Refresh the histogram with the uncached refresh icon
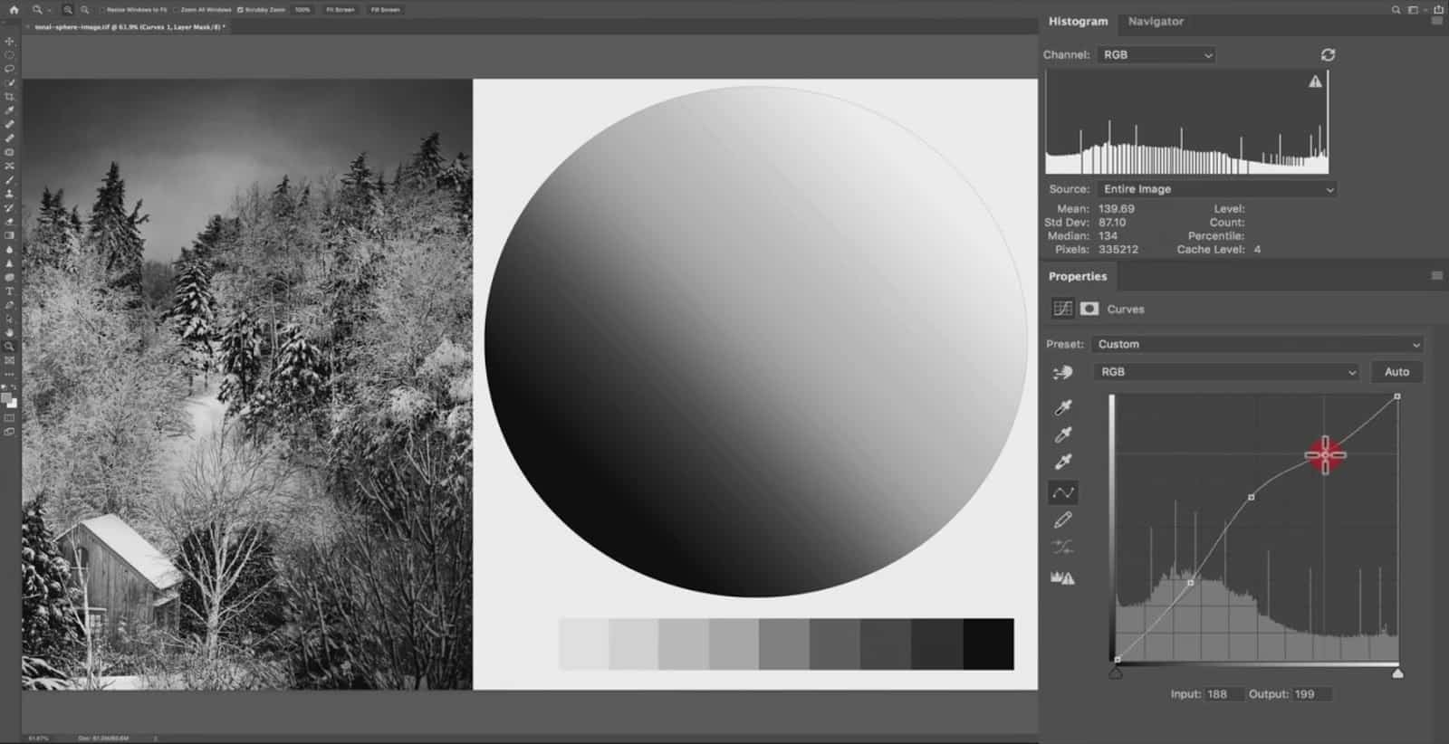The image size is (1449, 744). pyautogui.click(x=1328, y=55)
